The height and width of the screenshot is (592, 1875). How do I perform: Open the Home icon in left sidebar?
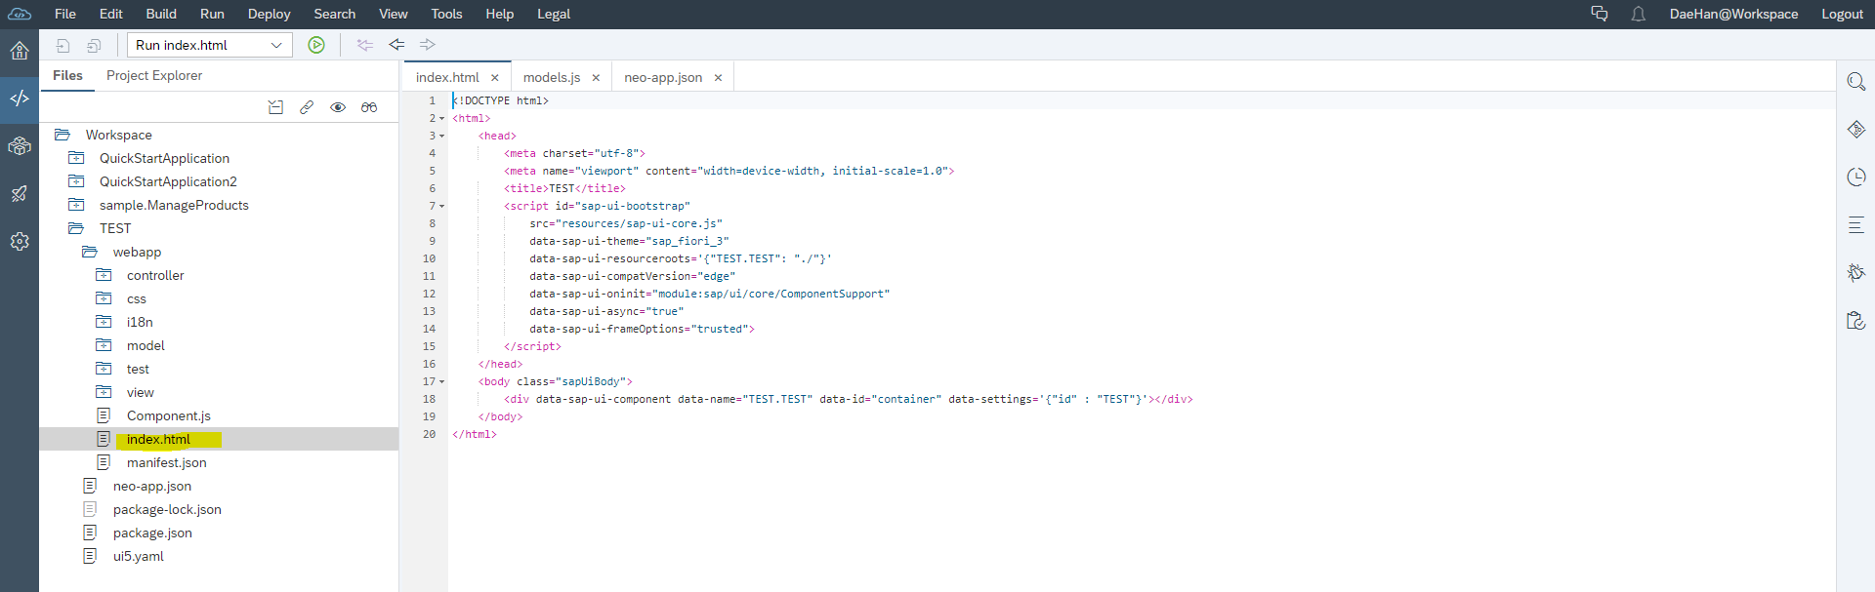20,51
